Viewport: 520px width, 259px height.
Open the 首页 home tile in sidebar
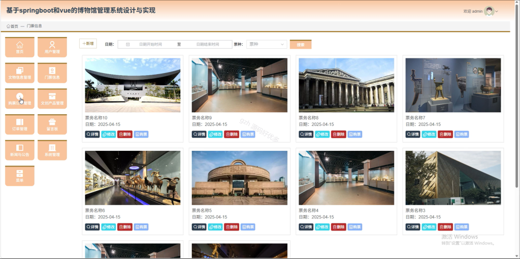20,47
